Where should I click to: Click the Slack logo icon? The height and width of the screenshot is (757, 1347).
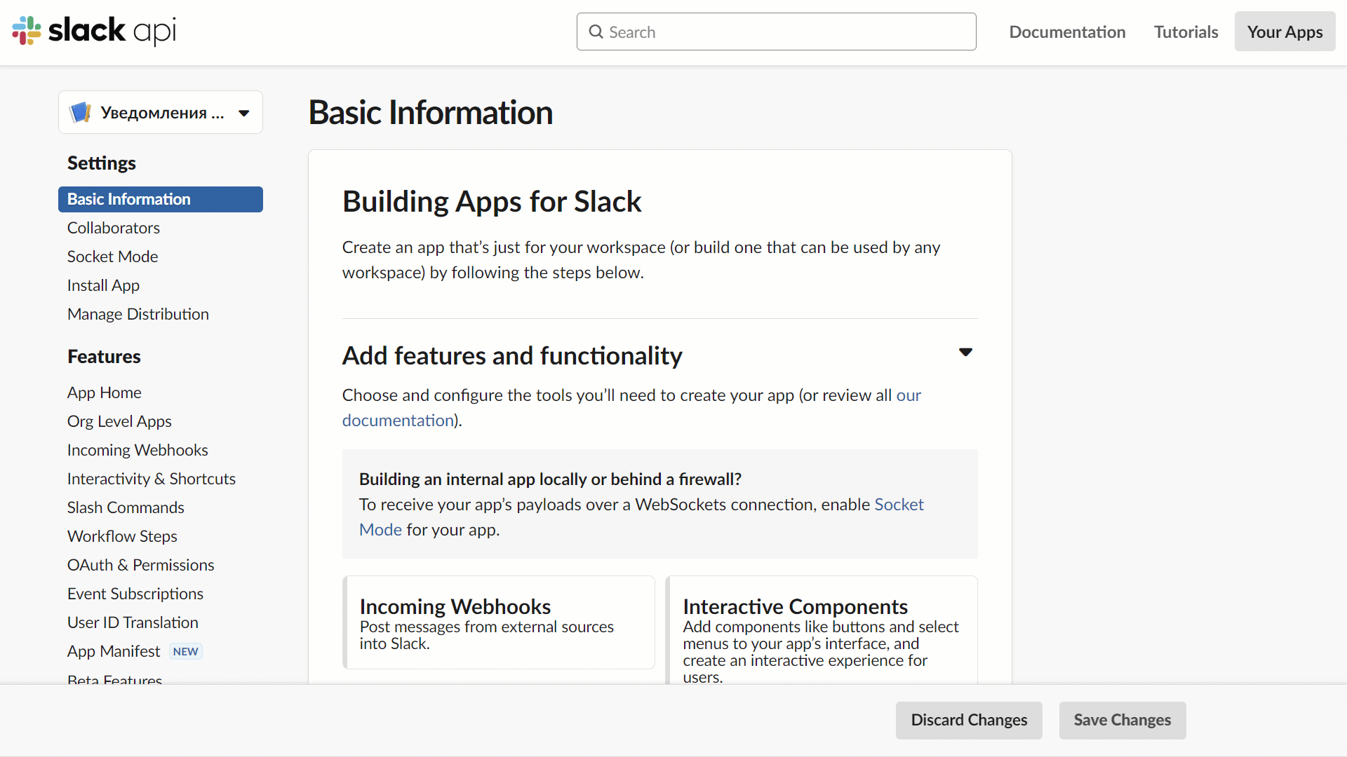pos(27,31)
